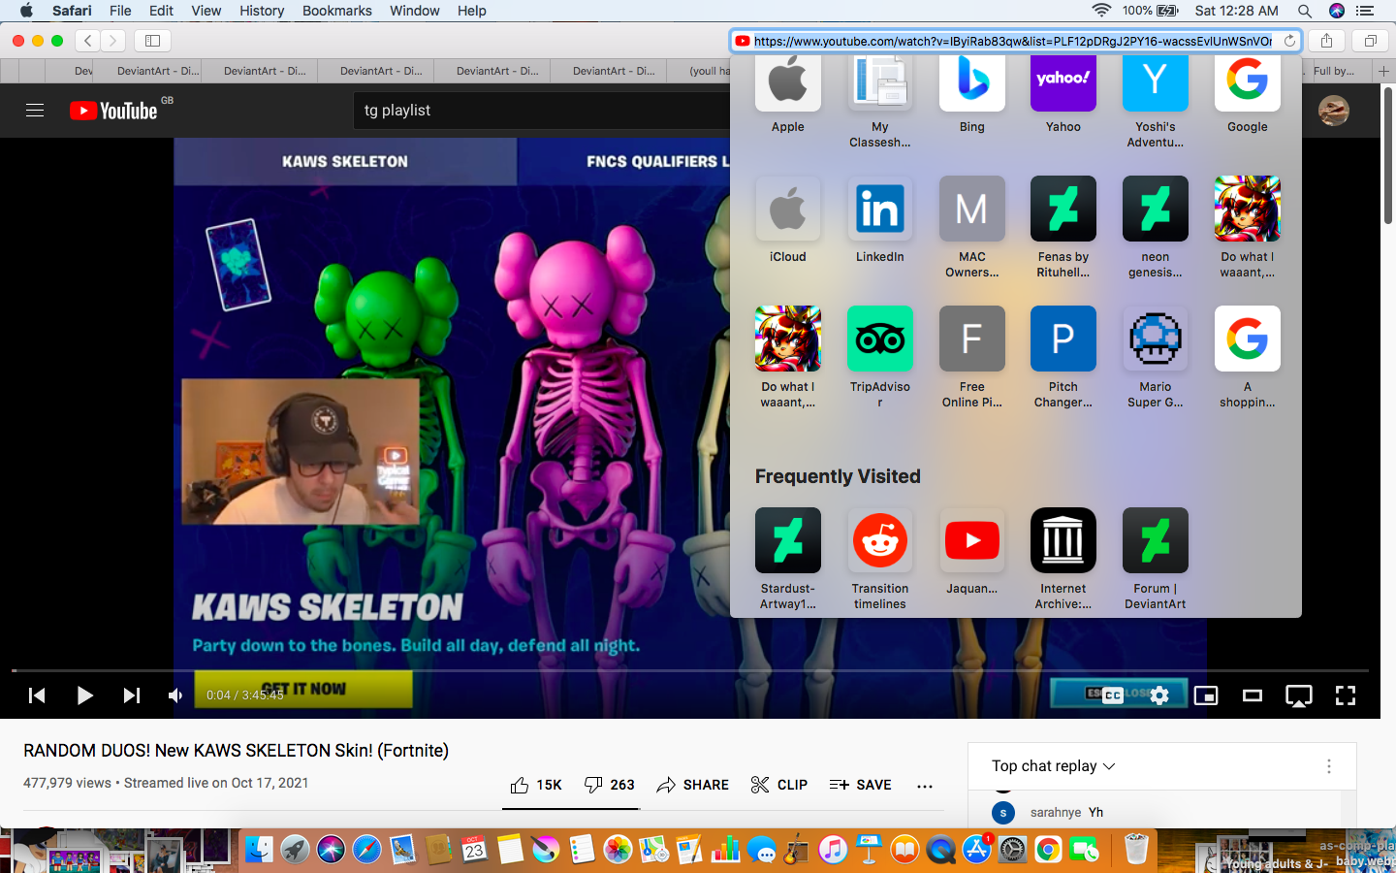Viewport: 1396px width, 873px height.
Task: Open the History menu
Action: [262, 11]
